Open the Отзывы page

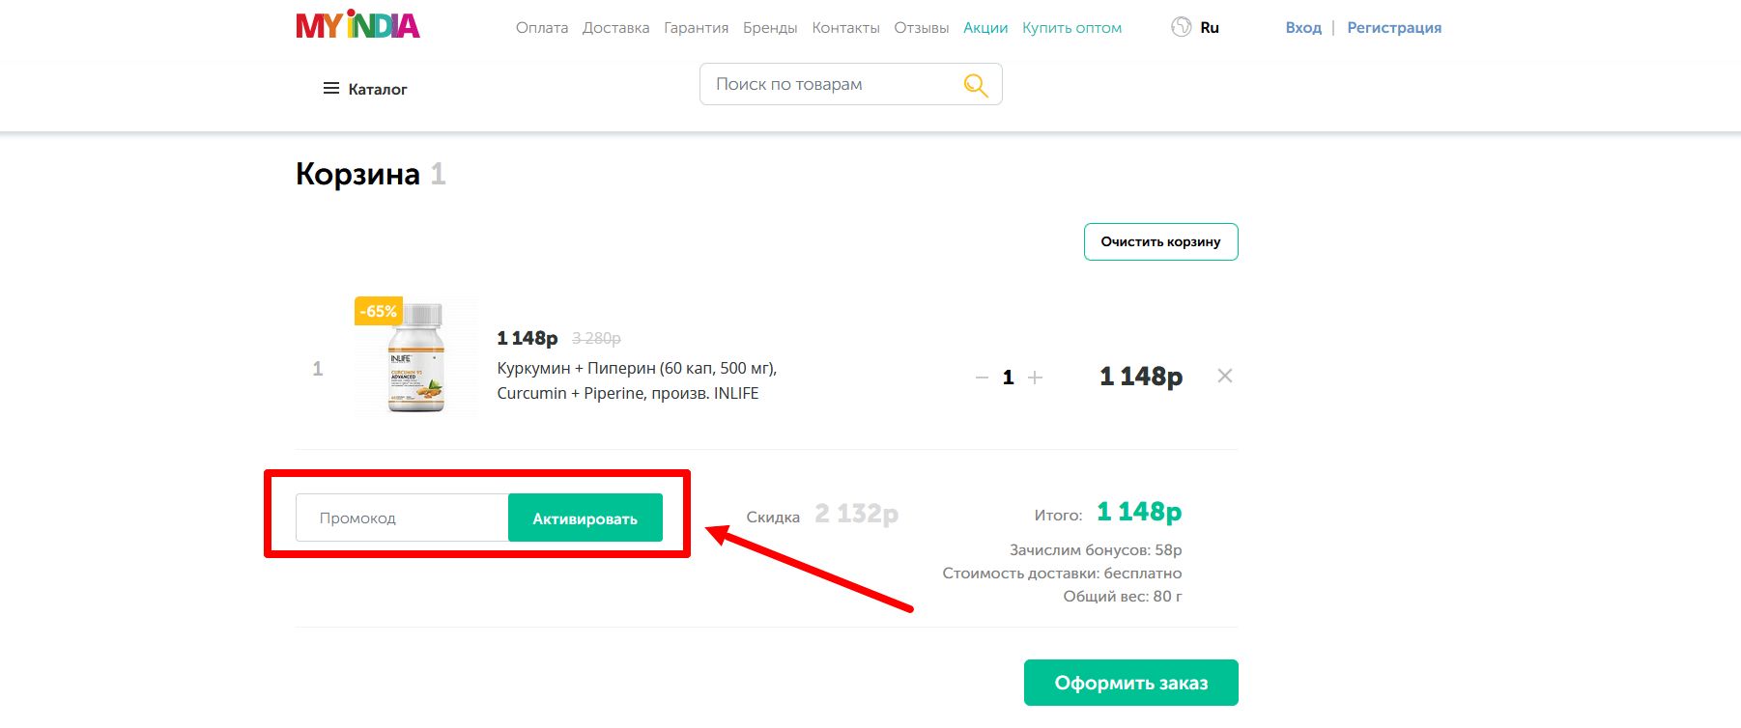coord(922,28)
